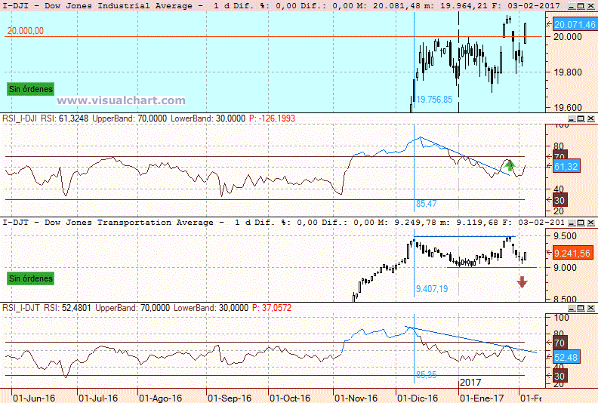This screenshot has width=598, height=403.
Task: Click the 9.241,56 current price label
Action: point(572,253)
